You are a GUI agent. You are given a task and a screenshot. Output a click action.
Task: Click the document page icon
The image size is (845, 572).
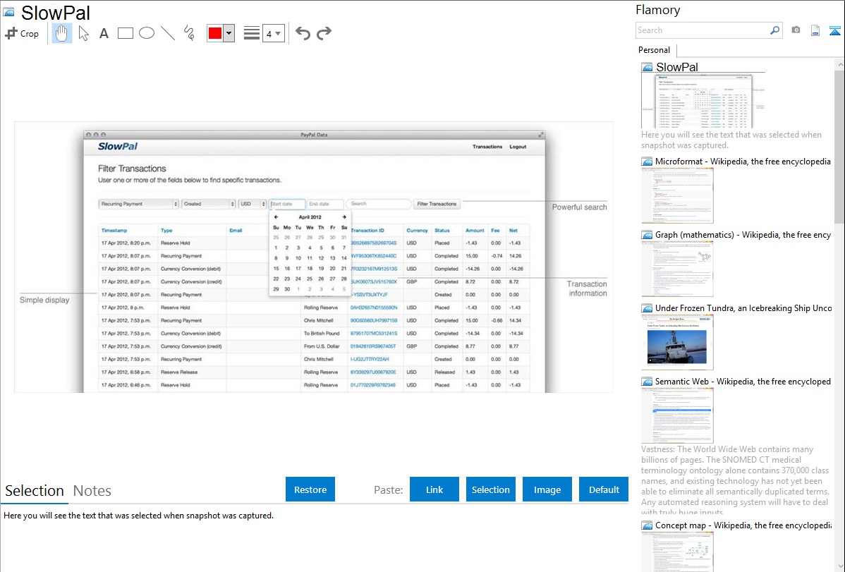point(815,30)
